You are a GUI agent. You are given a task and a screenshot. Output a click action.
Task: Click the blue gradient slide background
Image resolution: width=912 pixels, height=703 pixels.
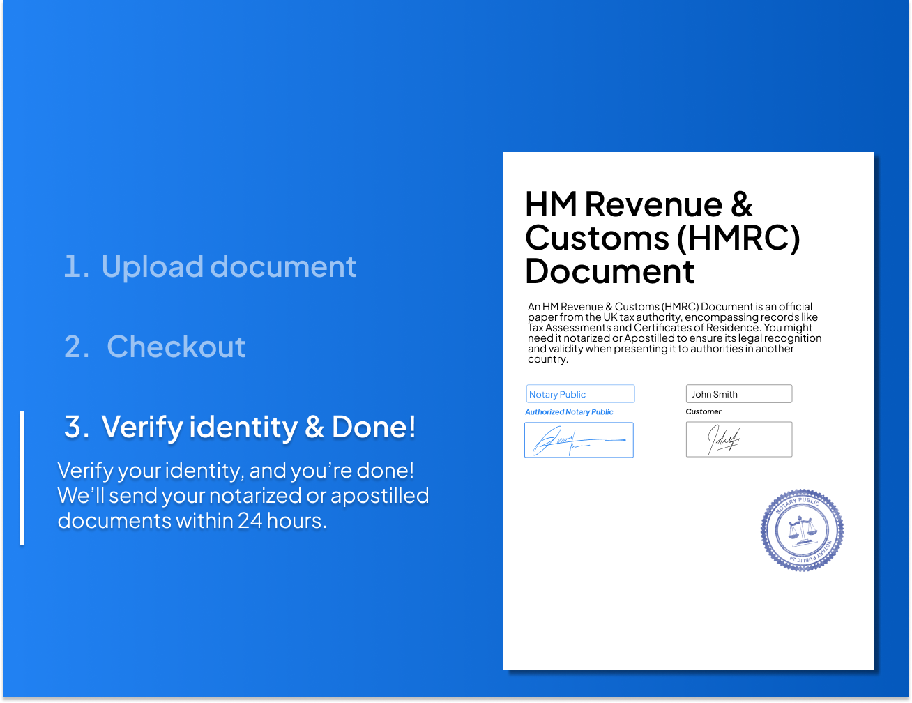coord(244,105)
